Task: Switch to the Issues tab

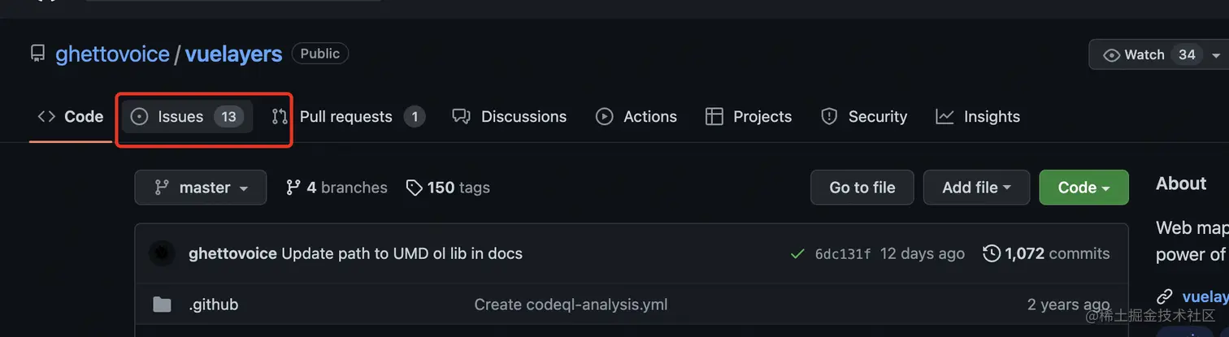Action: (187, 117)
